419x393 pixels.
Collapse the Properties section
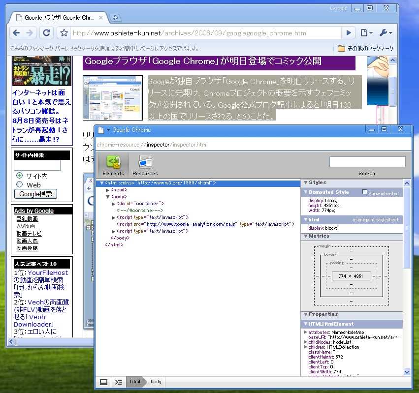click(x=306, y=314)
